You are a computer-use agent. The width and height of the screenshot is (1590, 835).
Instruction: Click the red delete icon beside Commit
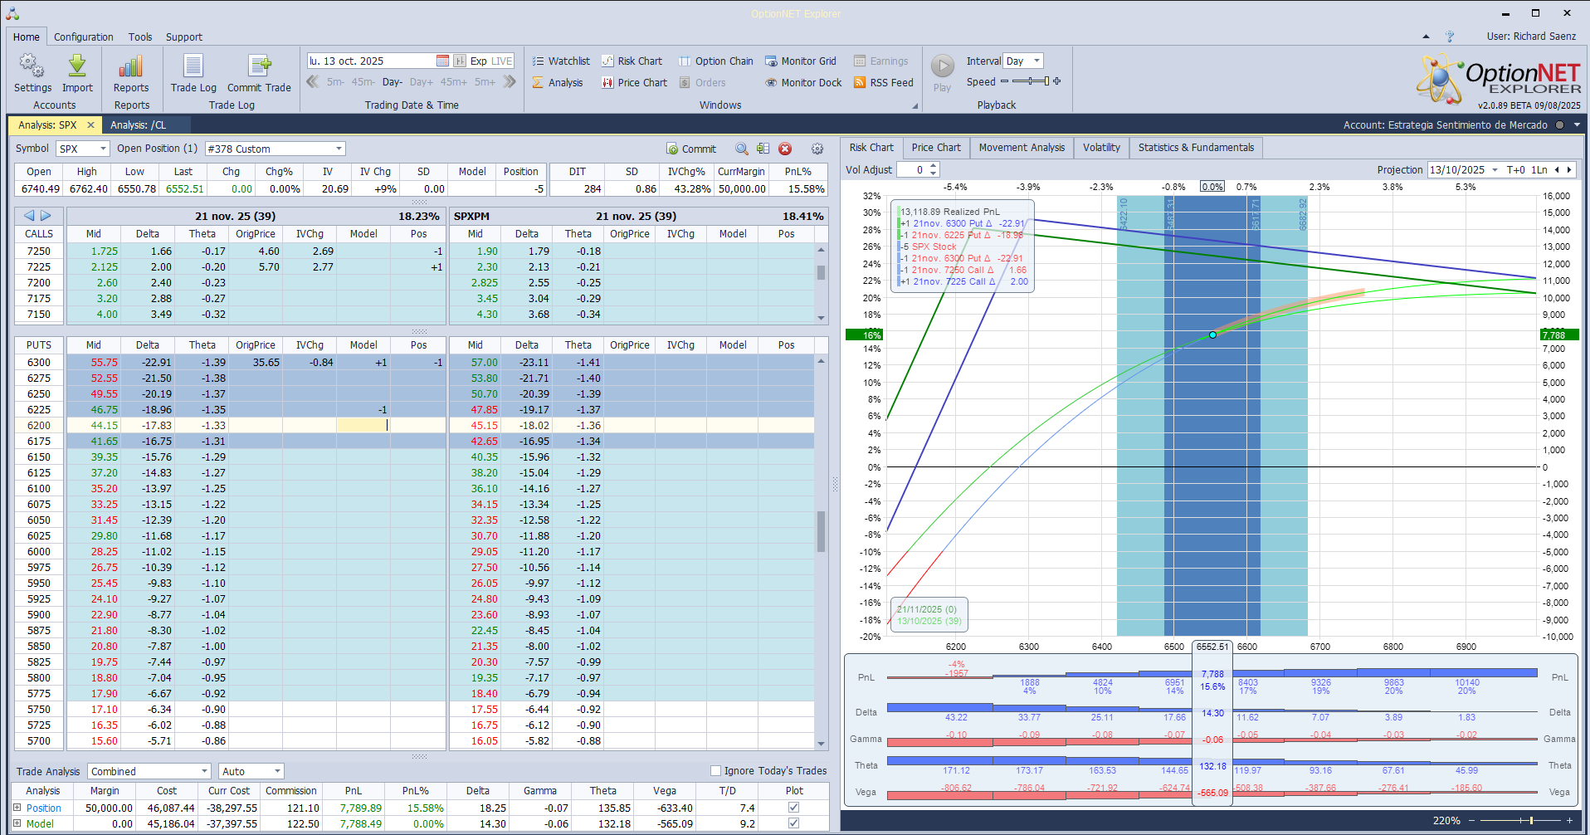[x=785, y=149]
